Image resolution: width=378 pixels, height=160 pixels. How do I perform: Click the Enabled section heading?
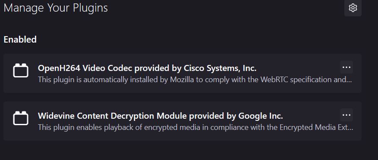point(20,40)
